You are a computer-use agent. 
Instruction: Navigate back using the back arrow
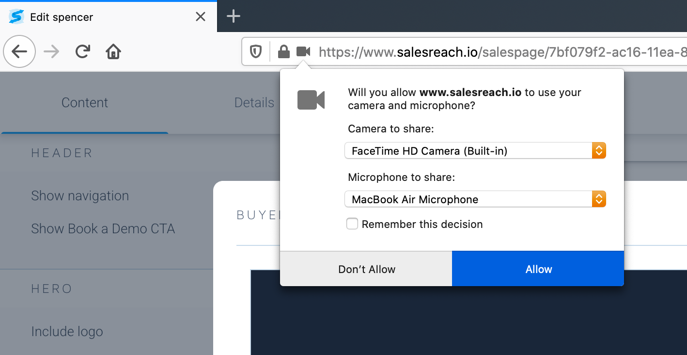19,51
